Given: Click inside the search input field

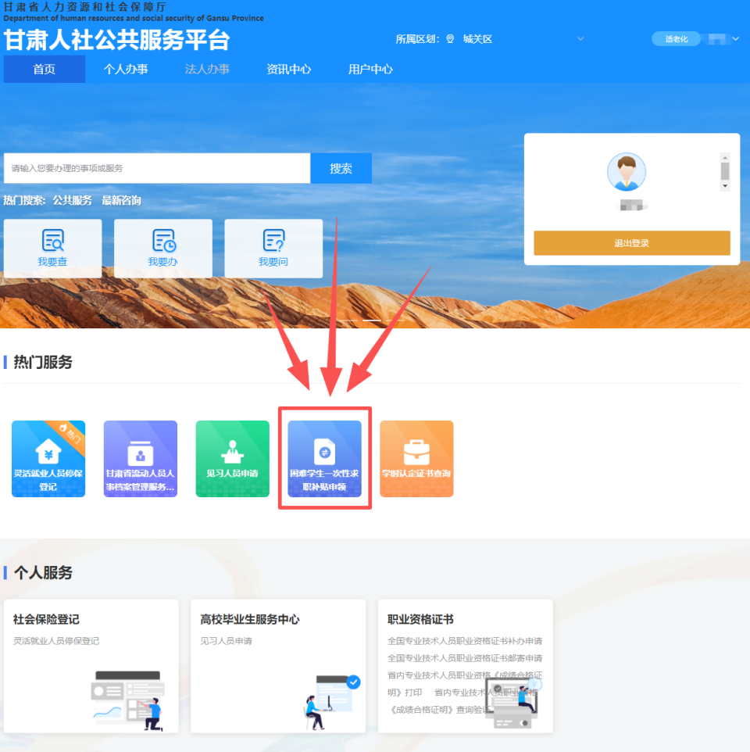Looking at the screenshot, I should [x=156, y=168].
